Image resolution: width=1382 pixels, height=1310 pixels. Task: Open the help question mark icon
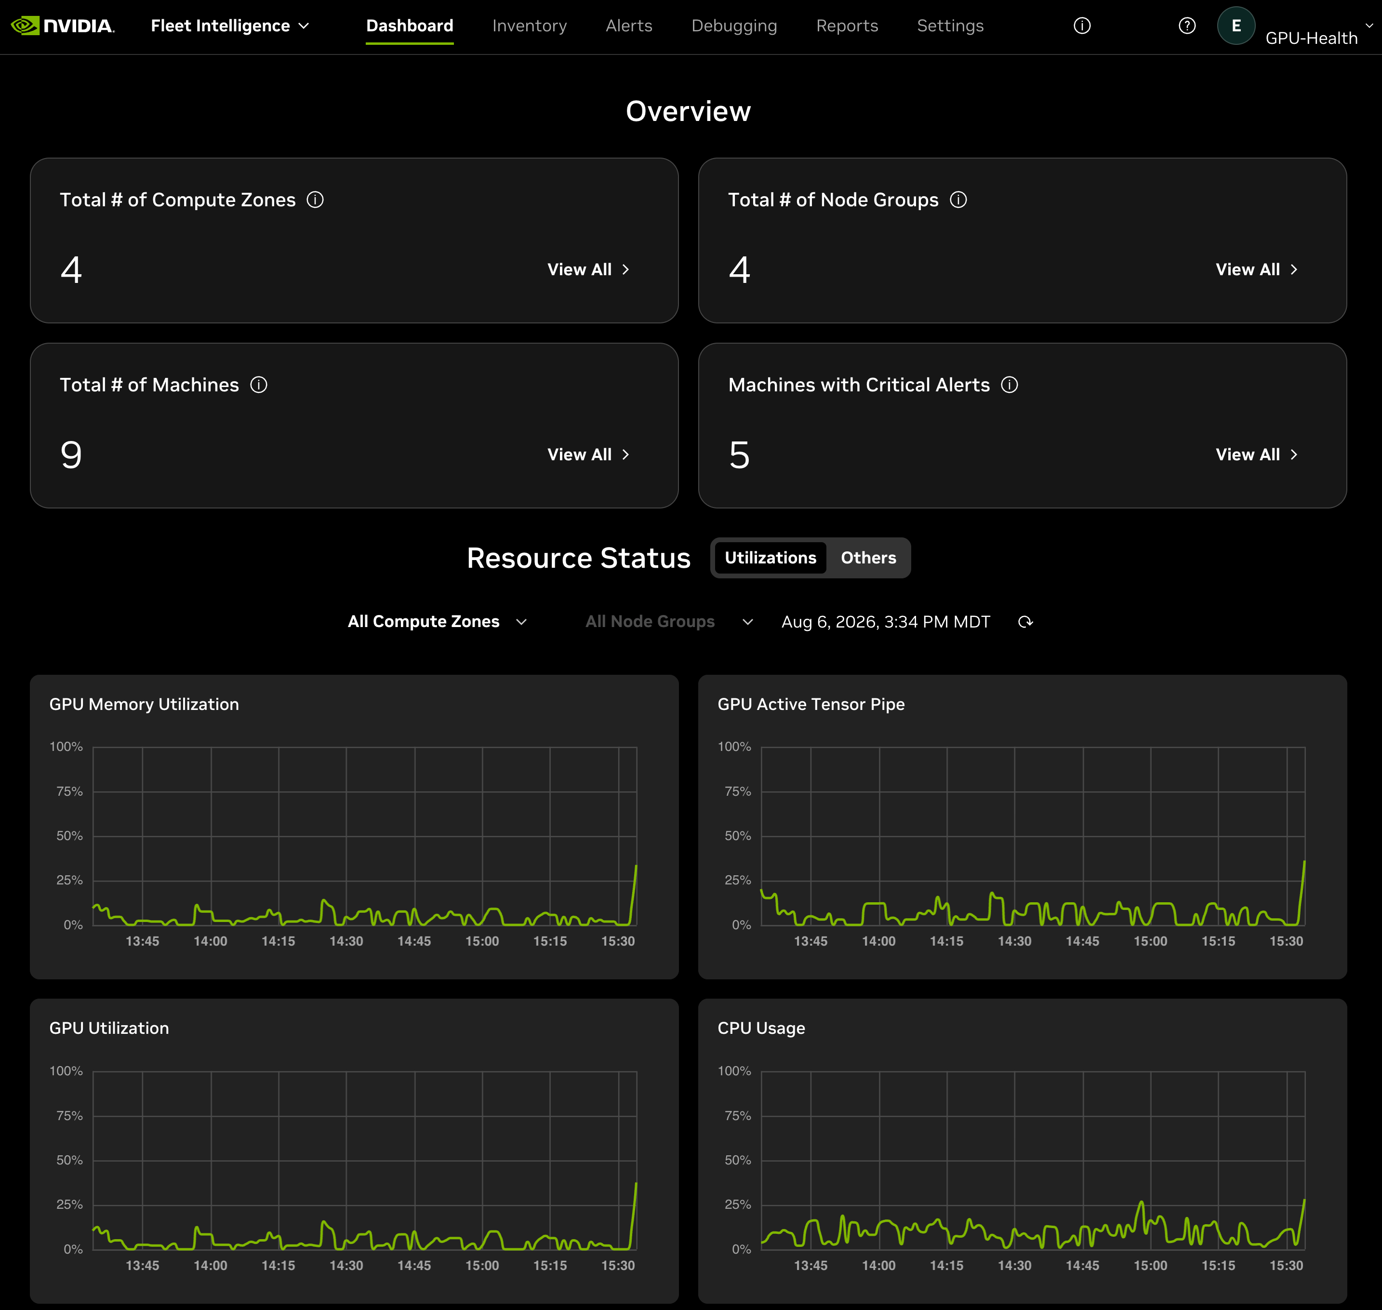[1186, 26]
